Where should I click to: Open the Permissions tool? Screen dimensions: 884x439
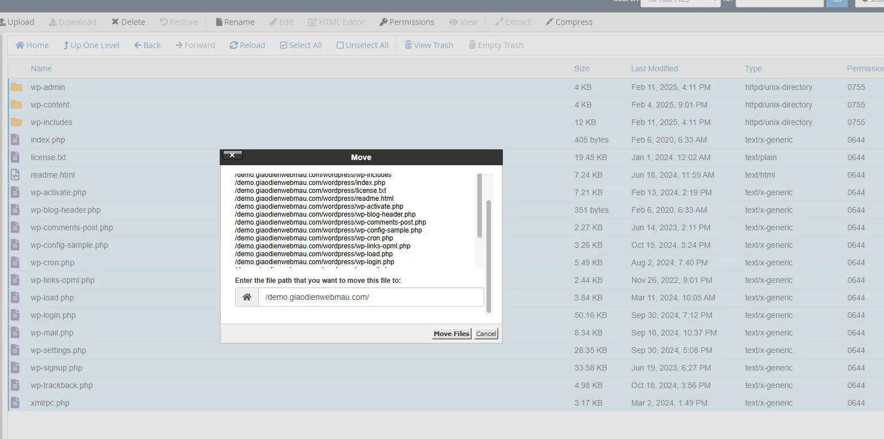click(x=407, y=22)
